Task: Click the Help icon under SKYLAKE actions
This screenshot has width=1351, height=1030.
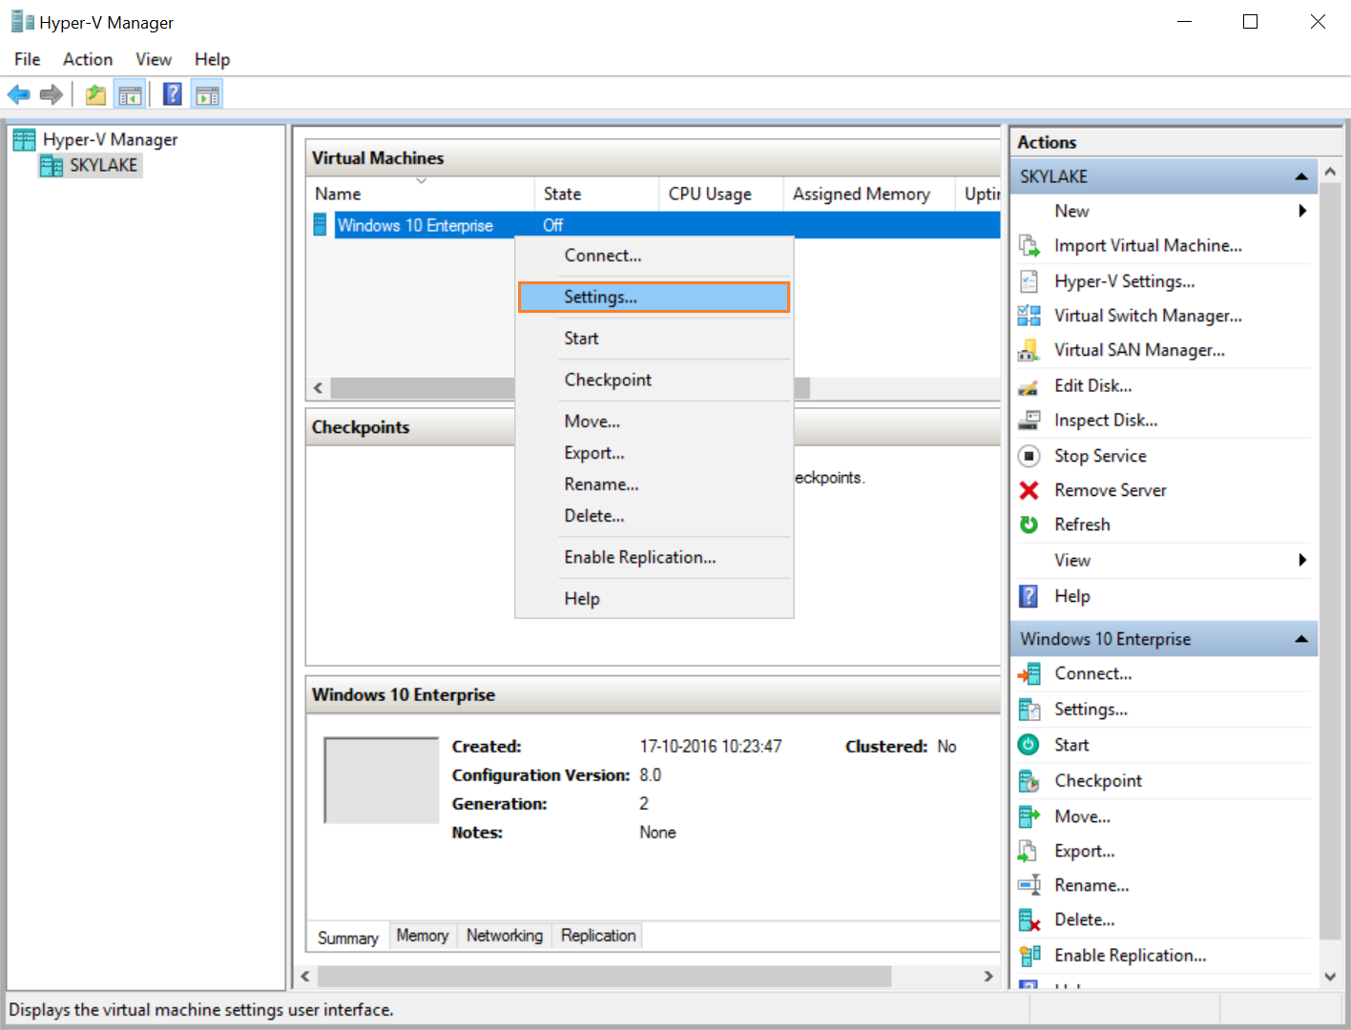Action: 1029,596
